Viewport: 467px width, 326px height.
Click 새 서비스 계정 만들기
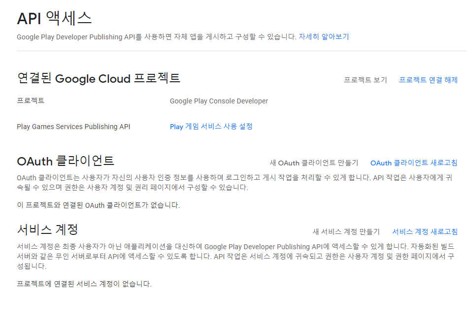pyautogui.click(x=346, y=231)
